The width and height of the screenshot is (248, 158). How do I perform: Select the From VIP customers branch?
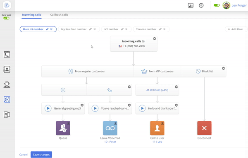[x=157, y=72]
